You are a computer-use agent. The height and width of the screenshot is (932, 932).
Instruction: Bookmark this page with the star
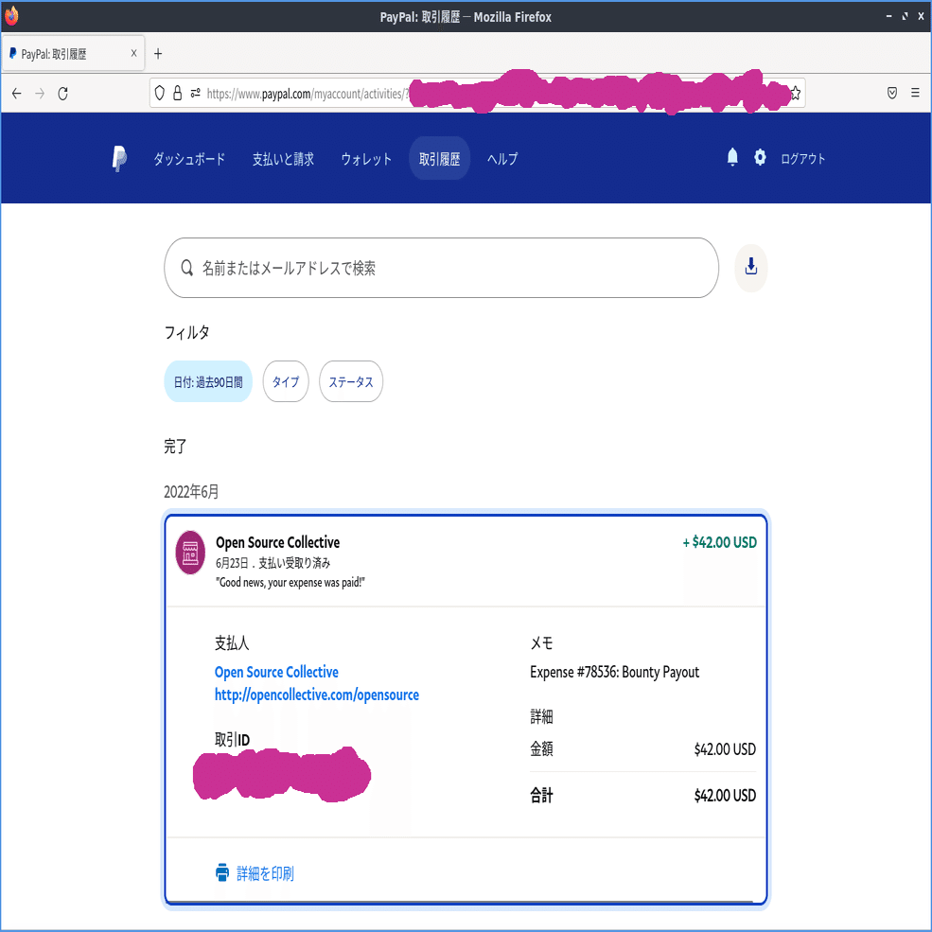[796, 93]
